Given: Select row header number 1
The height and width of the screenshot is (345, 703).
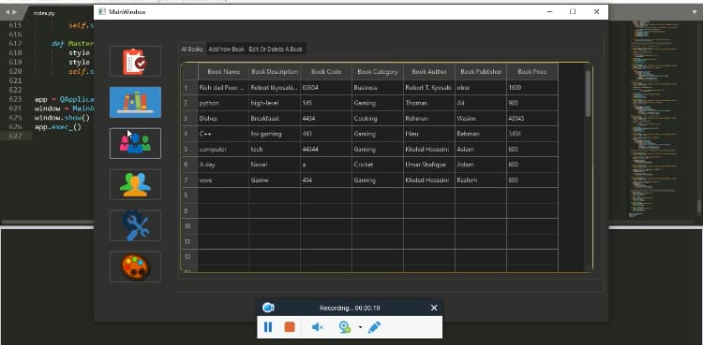Looking at the screenshot, I should 189,88.
